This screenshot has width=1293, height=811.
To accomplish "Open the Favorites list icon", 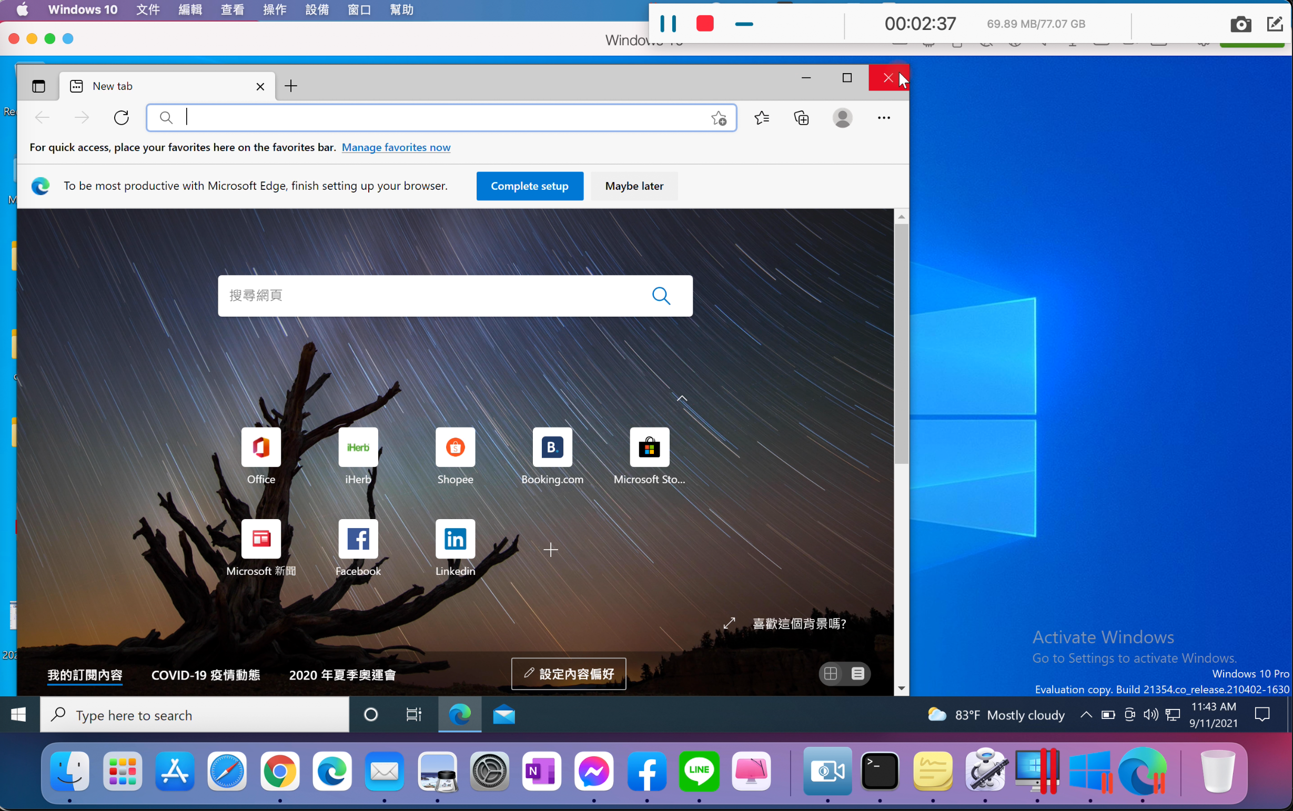I will pos(762,117).
